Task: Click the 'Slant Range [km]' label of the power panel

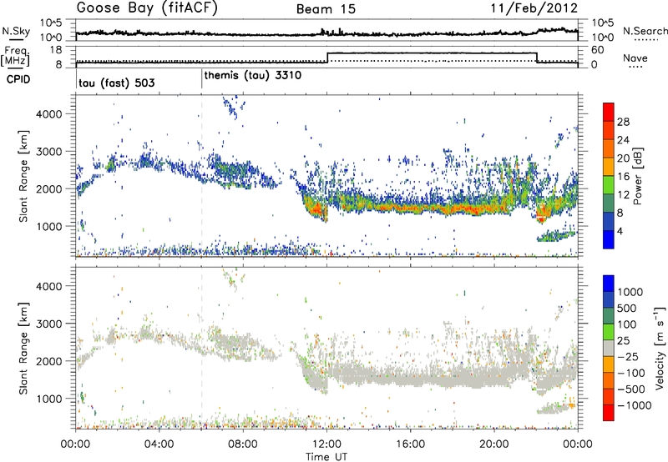Action: 23,176
